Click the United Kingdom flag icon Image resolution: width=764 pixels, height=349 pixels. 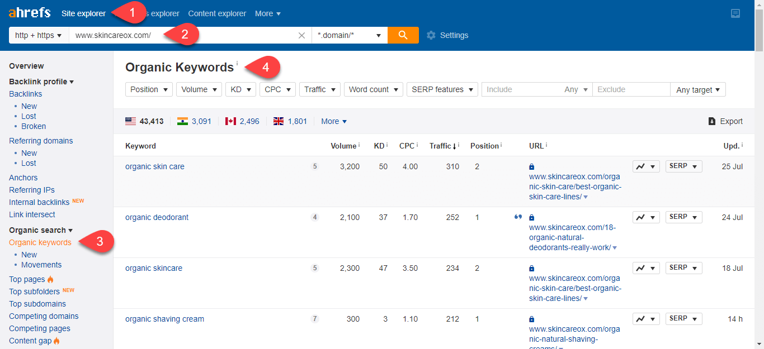[279, 121]
